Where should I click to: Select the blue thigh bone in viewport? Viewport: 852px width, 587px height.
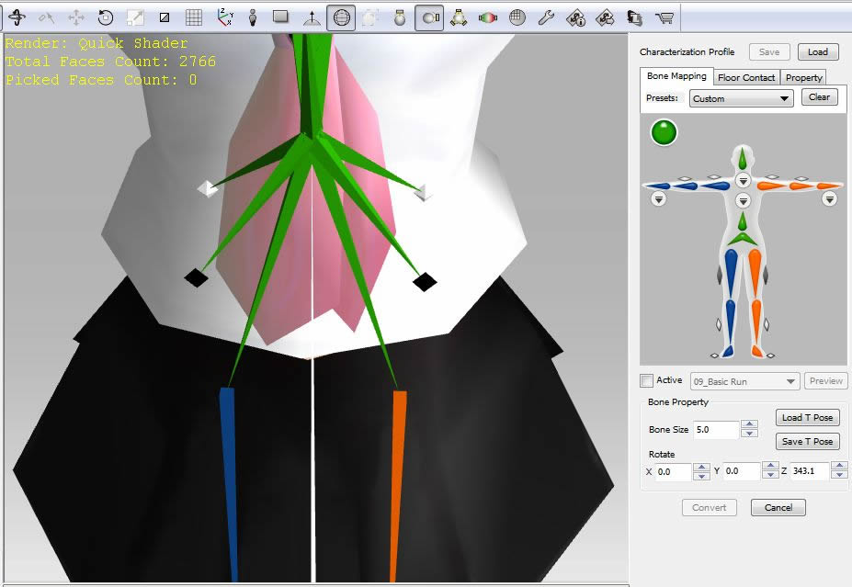click(x=229, y=484)
